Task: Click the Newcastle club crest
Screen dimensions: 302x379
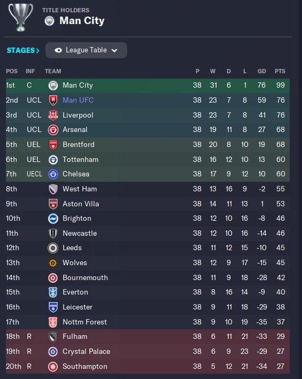Action: pos(53,234)
